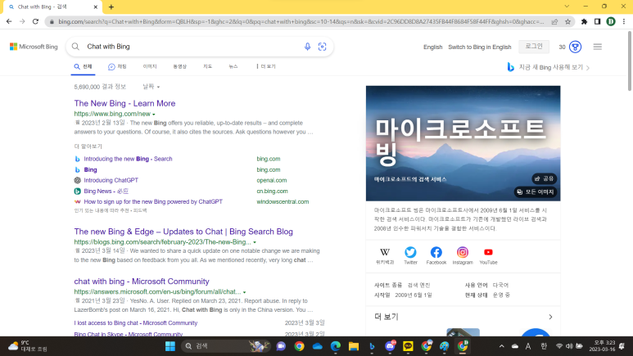Click Introducing the new Bing - Search link
Image resolution: width=633 pixels, height=356 pixels.
(128, 159)
